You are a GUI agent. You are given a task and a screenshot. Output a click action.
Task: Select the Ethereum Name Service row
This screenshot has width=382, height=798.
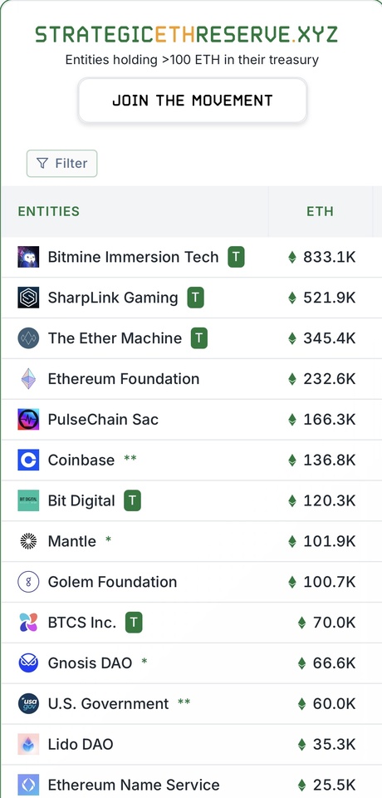(191, 782)
